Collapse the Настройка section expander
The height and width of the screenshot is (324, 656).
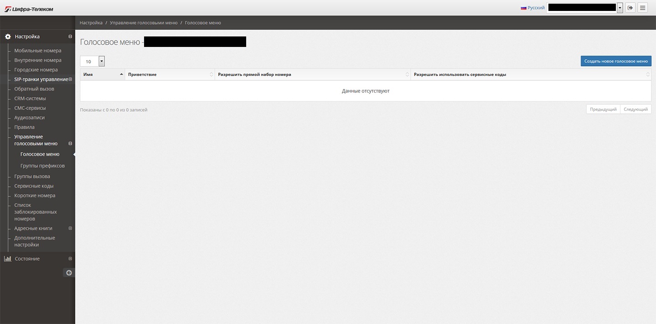[70, 36]
